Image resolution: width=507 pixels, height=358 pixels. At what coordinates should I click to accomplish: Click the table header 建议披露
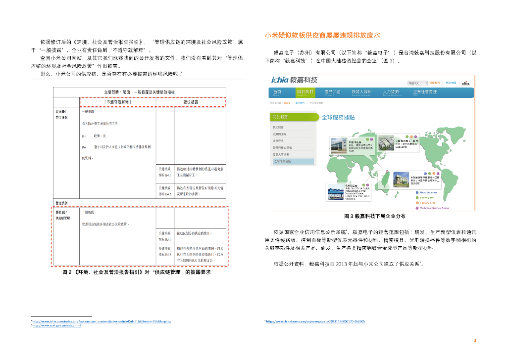(x=191, y=102)
